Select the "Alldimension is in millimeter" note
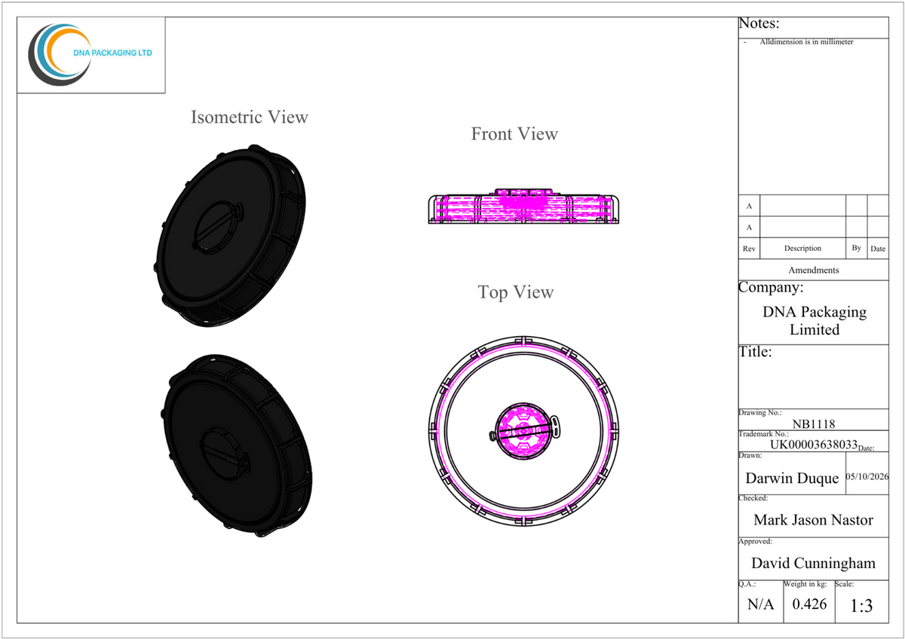The height and width of the screenshot is (639, 905). click(806, 42)
